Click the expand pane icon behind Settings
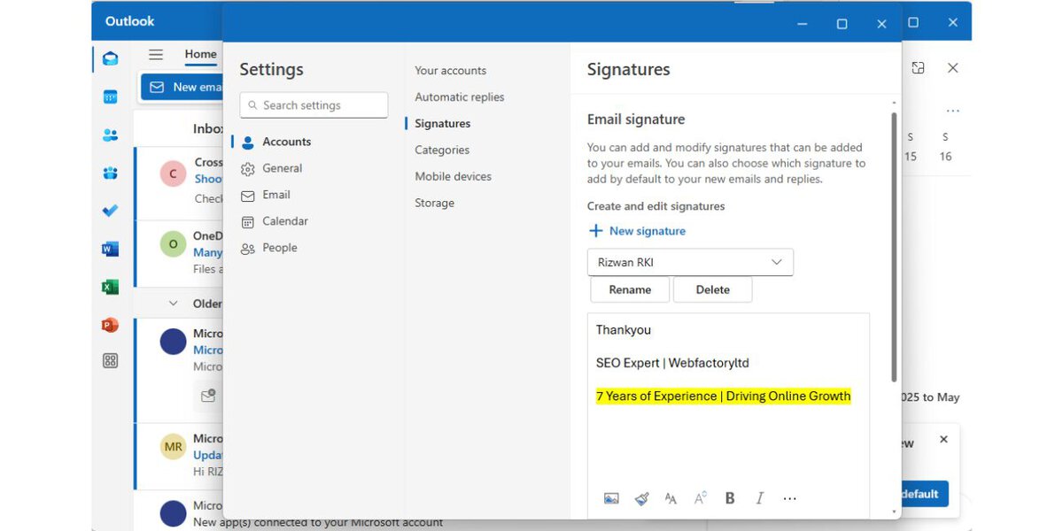 (918, 68)
